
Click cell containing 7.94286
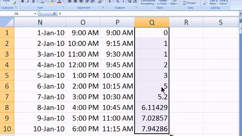pos(152,129)
